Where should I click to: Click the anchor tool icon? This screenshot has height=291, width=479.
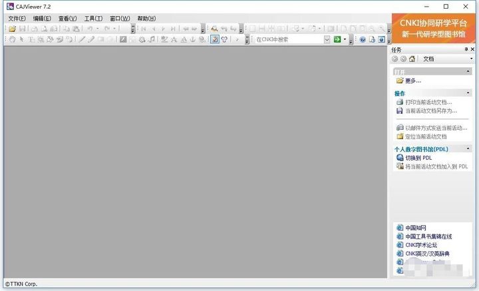(192, 39)
